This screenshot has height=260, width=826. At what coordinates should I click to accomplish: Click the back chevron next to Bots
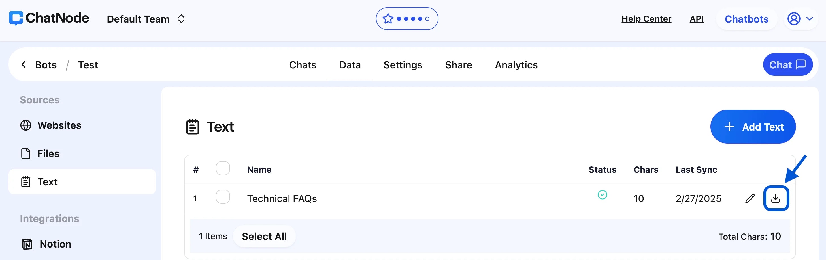(24, 65)
